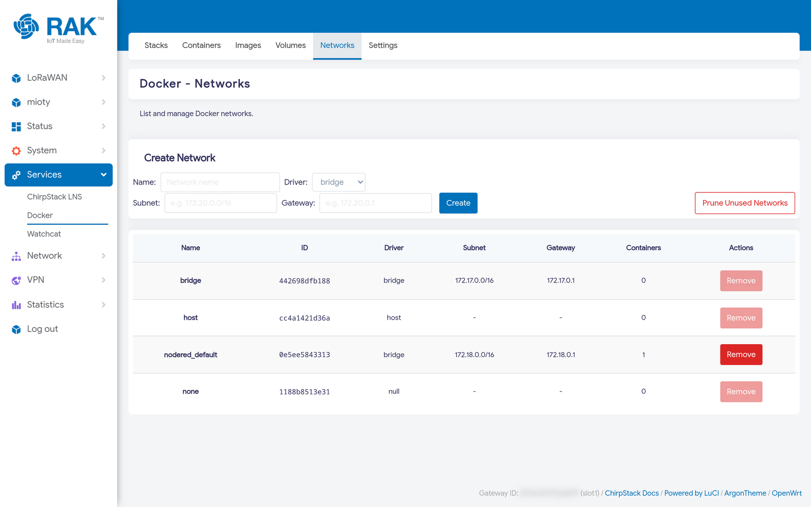Click the Name column header
811x507 pixels.
pyautogui.click(x=191, y=248)
